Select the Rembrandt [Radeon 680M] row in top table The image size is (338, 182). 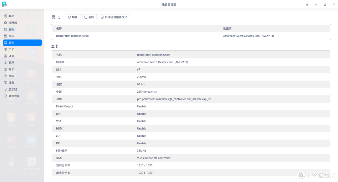[x=191, y=36]
